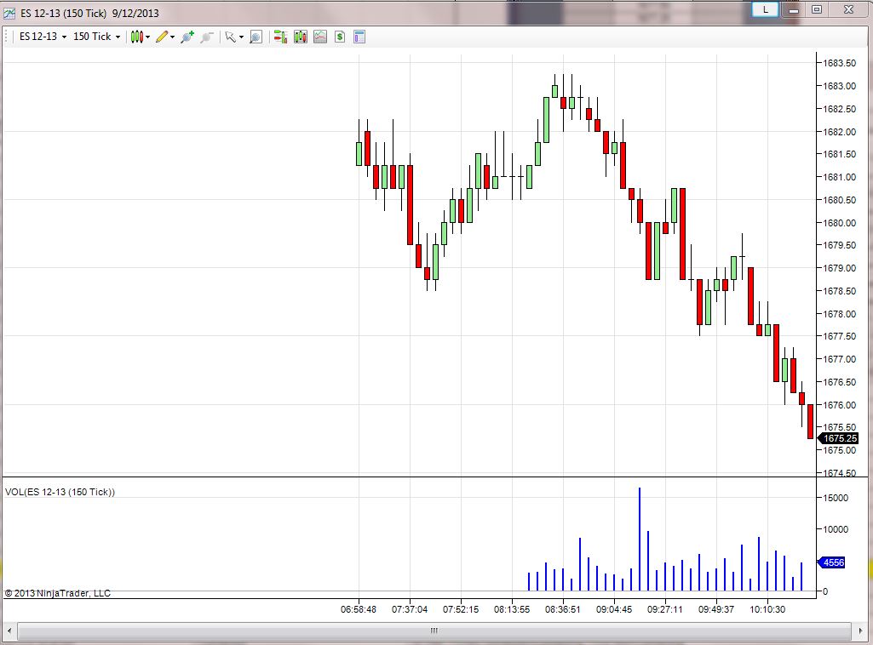This screenshot has height=645, width=873.
Task: Click the volume value marker 4556
Action: pyautogui.click(x=832, y=562)
